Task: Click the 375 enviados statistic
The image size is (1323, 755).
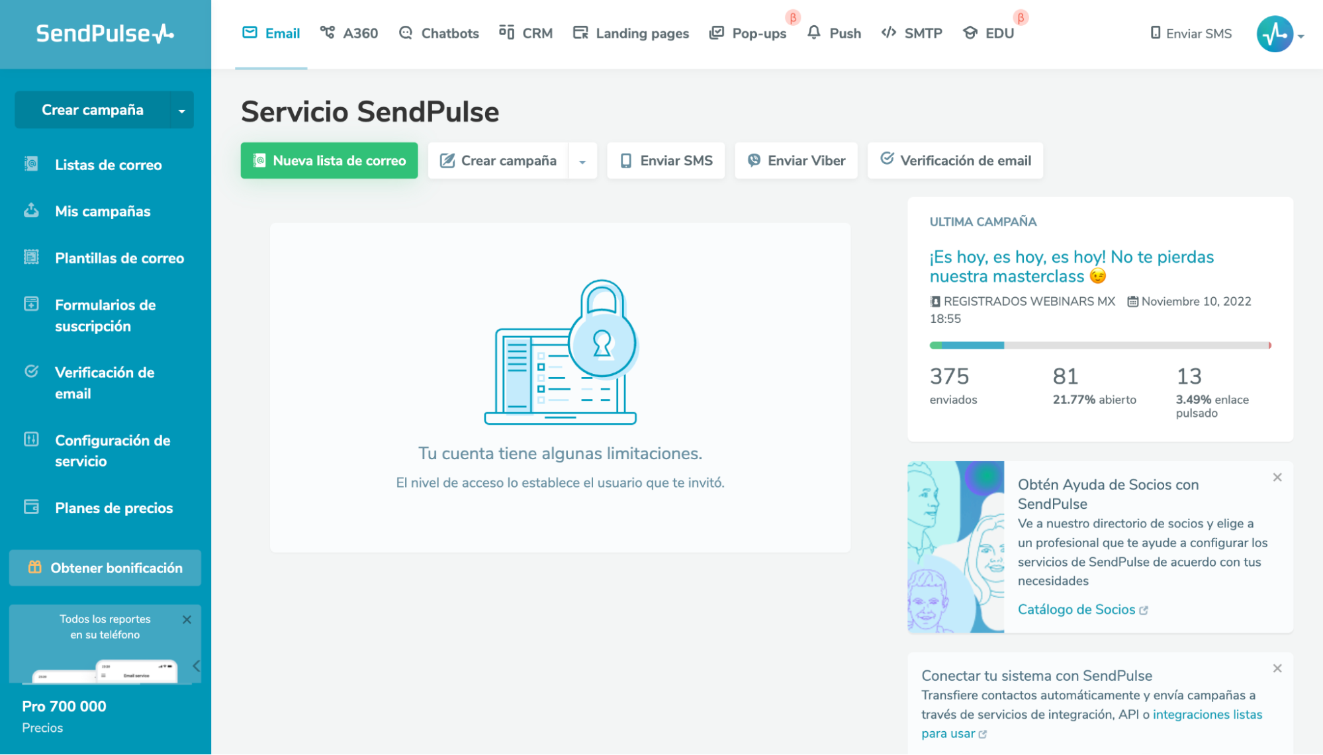Action: coord(953,385)
